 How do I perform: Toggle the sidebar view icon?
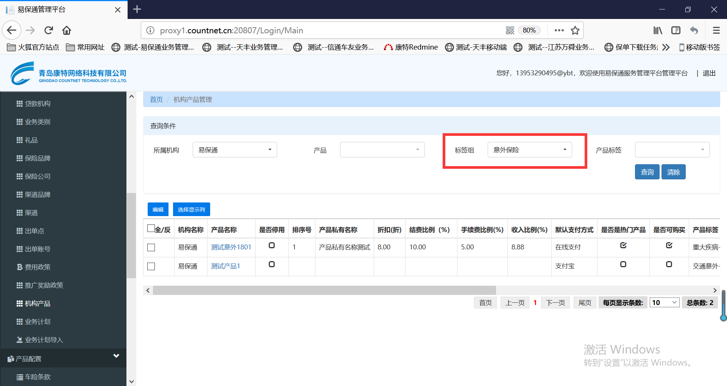[x=676, y=30]
